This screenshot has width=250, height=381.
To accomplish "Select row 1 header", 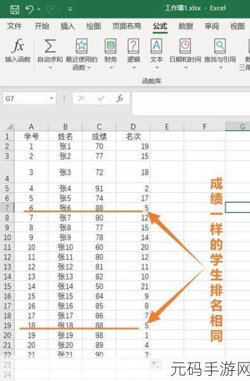I will pos(7,137).
